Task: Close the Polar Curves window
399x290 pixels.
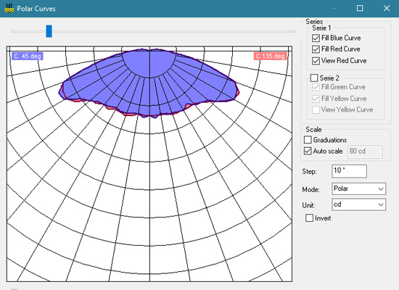Action: tap(387, 9)
